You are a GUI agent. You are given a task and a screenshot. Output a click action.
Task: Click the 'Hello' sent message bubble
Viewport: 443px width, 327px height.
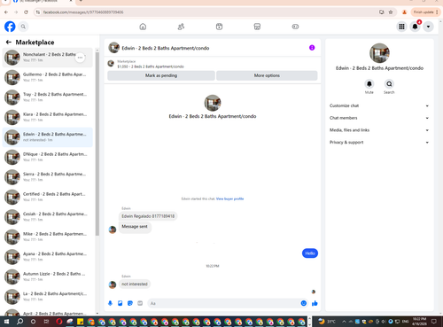310,253
